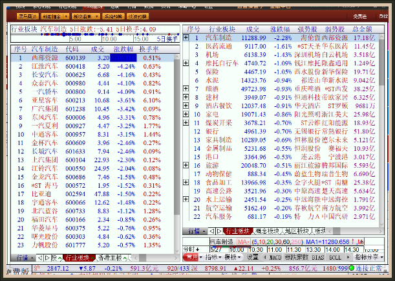Sort stock list by 换手率 column header
The image size is (395, 281).
(x=149, y=49)
